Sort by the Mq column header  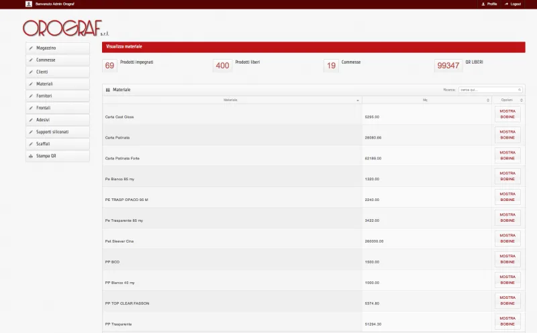click(427, 101)
